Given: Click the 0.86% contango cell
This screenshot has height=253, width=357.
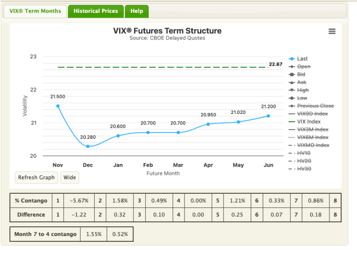Looking at the screenshot, I should (316, 201).
